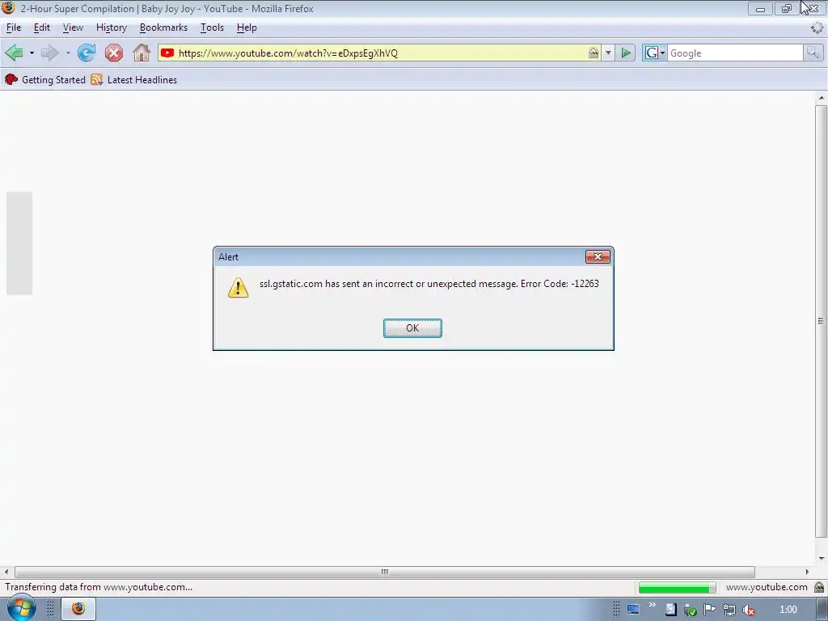
Task: Click the Firefox throbber activity indicator
Action: click(817, 27)
